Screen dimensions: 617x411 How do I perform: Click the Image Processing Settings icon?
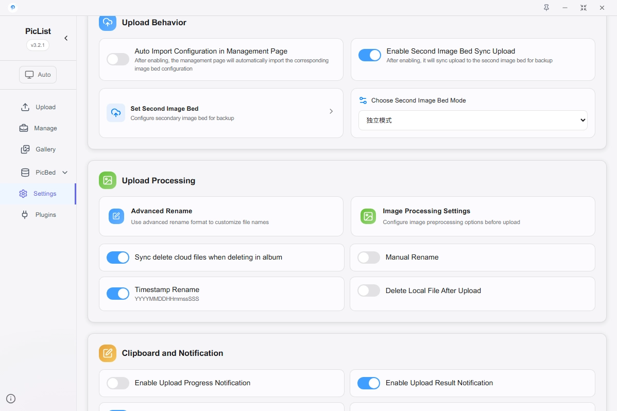coord(368,216)
